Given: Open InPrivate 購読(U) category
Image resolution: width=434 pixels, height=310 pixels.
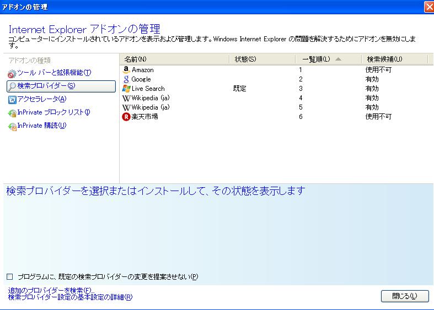Looking at the screenshot, I should coord(42,126).
